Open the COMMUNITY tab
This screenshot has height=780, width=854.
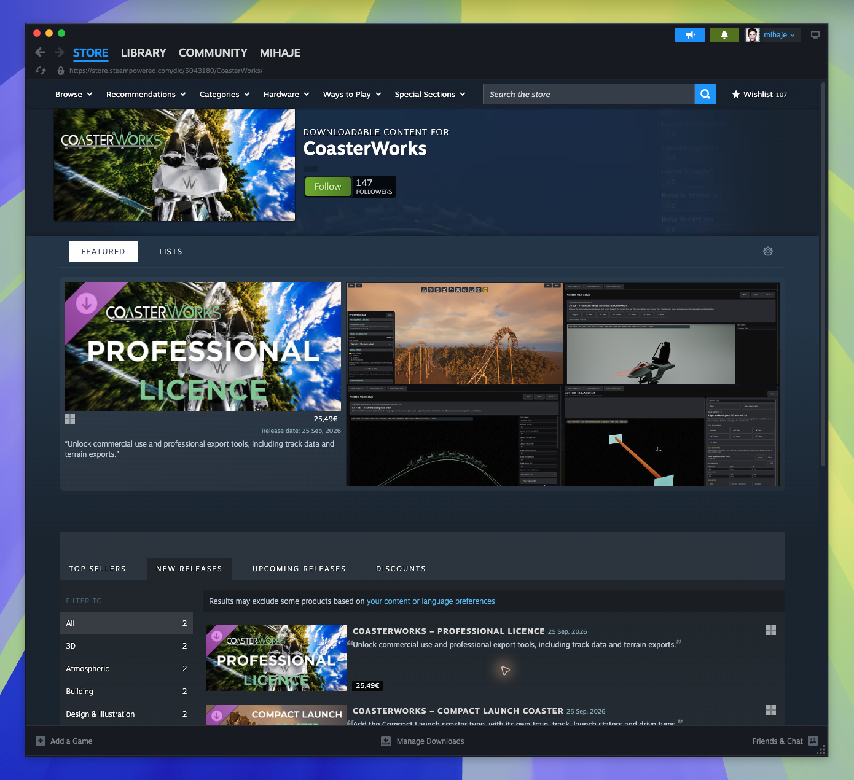point(213,53)
